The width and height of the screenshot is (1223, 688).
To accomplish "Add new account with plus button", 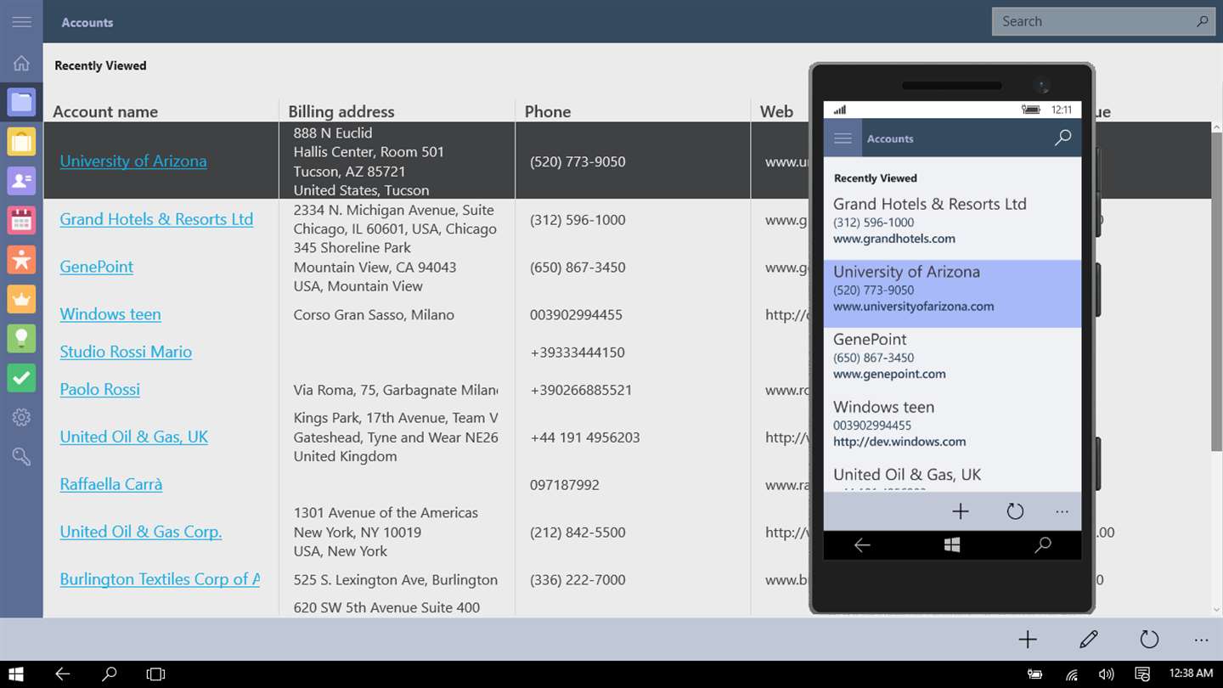I will tap(1028, 640).
